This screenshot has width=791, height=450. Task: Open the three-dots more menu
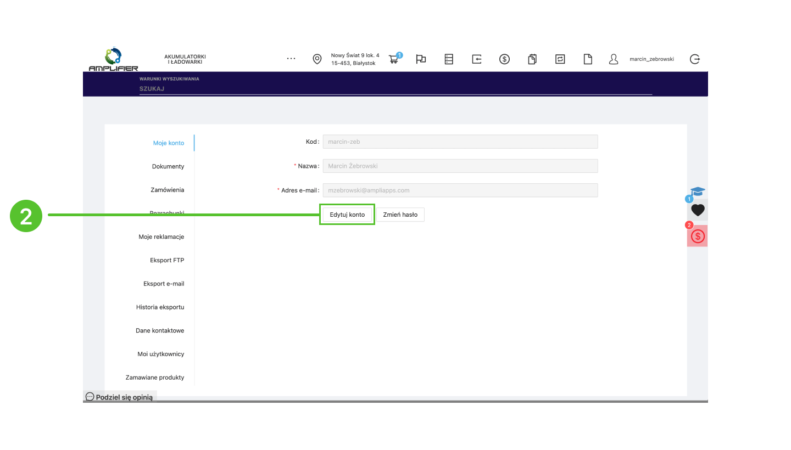291,59
